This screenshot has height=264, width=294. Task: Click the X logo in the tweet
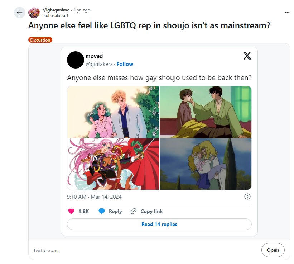247,56
